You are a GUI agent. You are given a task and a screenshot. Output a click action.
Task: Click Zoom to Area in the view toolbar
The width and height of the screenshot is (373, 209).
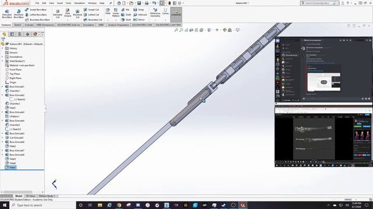[x=181, y=30]
